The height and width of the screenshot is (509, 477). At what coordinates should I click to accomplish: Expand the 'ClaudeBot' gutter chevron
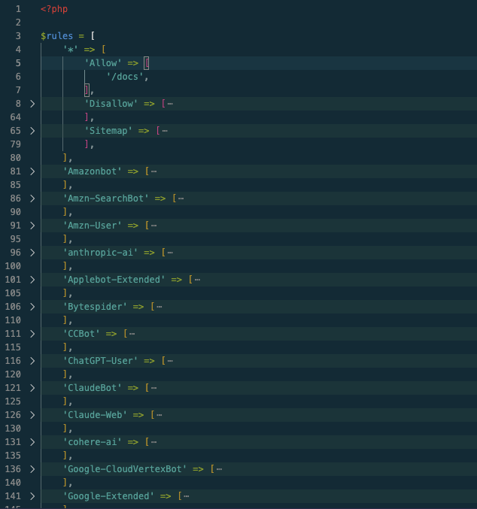click(x=32, y=388)
